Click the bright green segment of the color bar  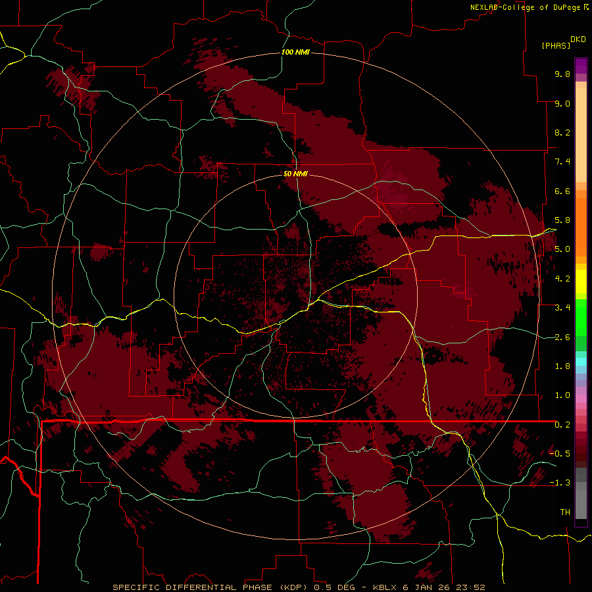(581, 318)
